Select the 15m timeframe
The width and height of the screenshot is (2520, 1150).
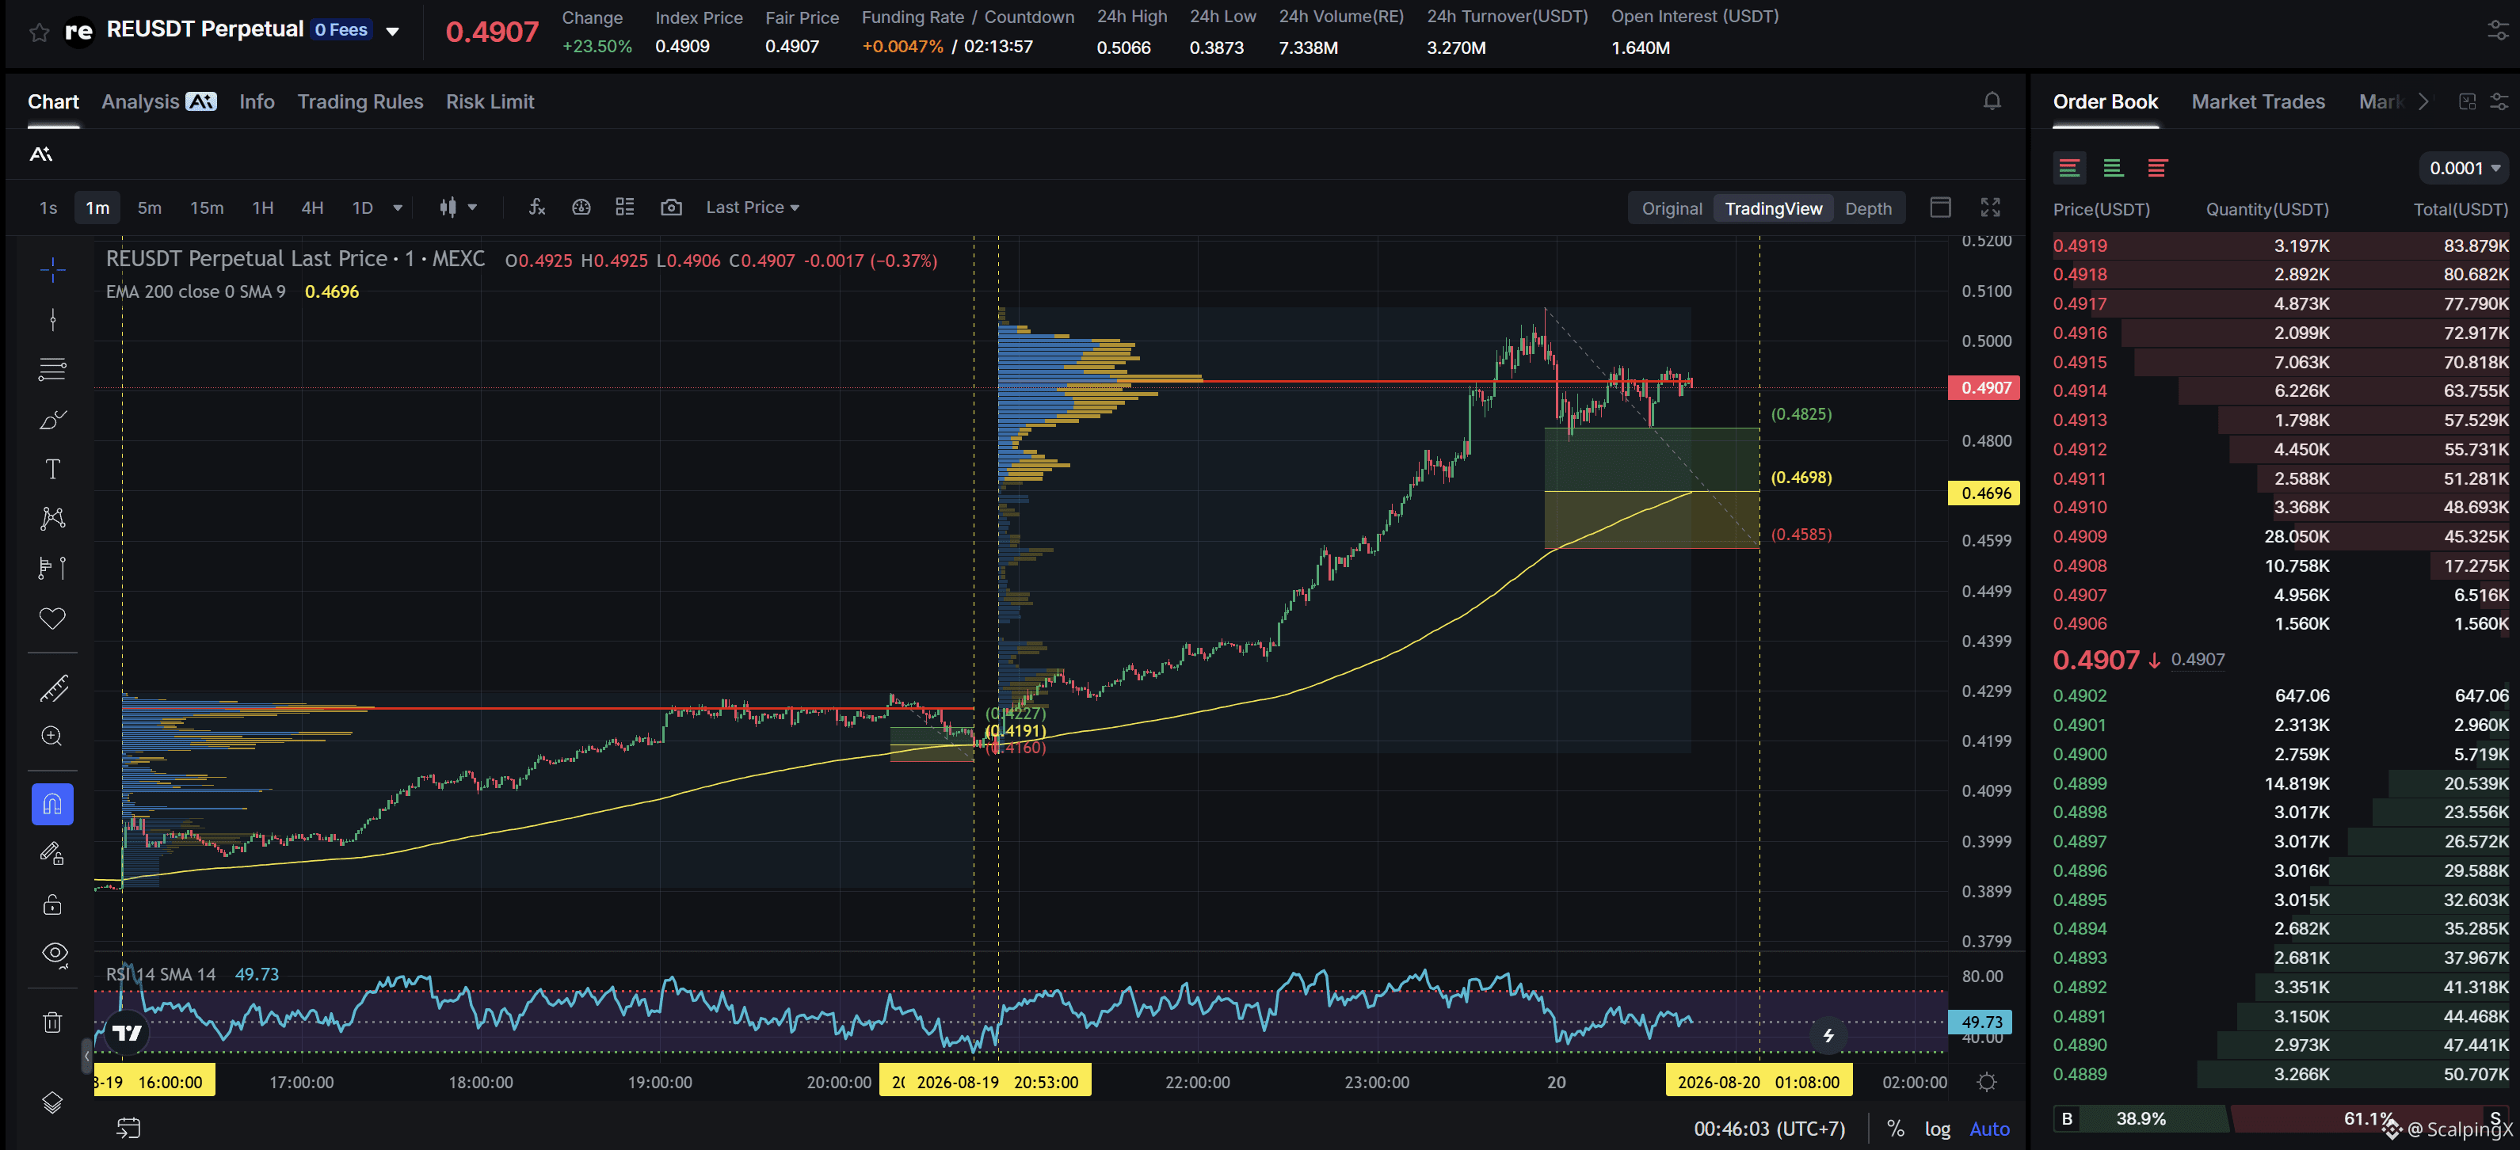(x=207, y=208)
